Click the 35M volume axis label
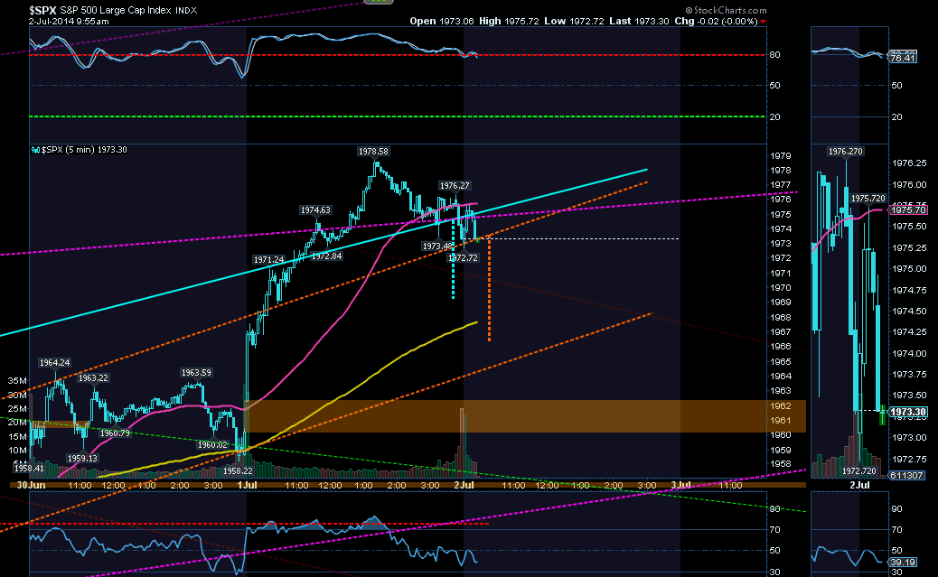This screenshot has height=577, width=938. coord(17,380)
